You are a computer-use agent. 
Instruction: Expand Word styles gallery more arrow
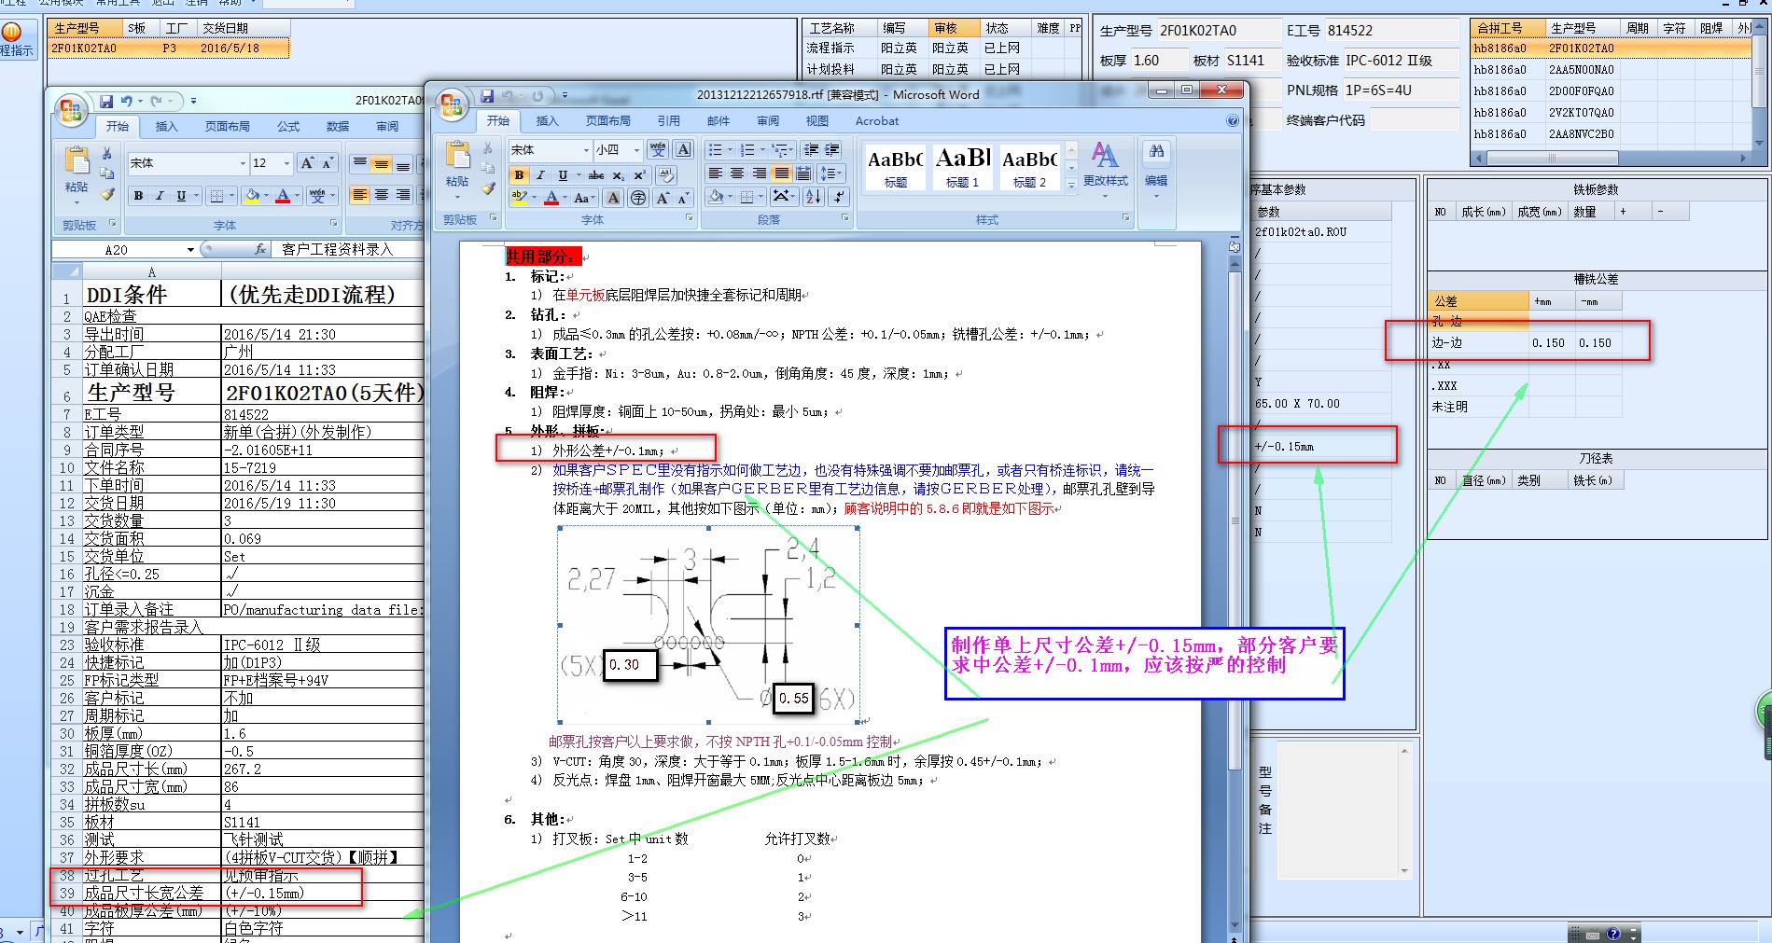pos(1071,185)
